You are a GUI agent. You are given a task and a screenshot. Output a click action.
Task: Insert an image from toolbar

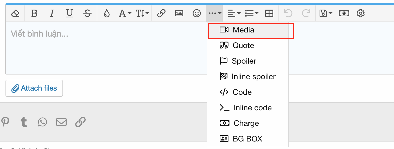[179, 13]
